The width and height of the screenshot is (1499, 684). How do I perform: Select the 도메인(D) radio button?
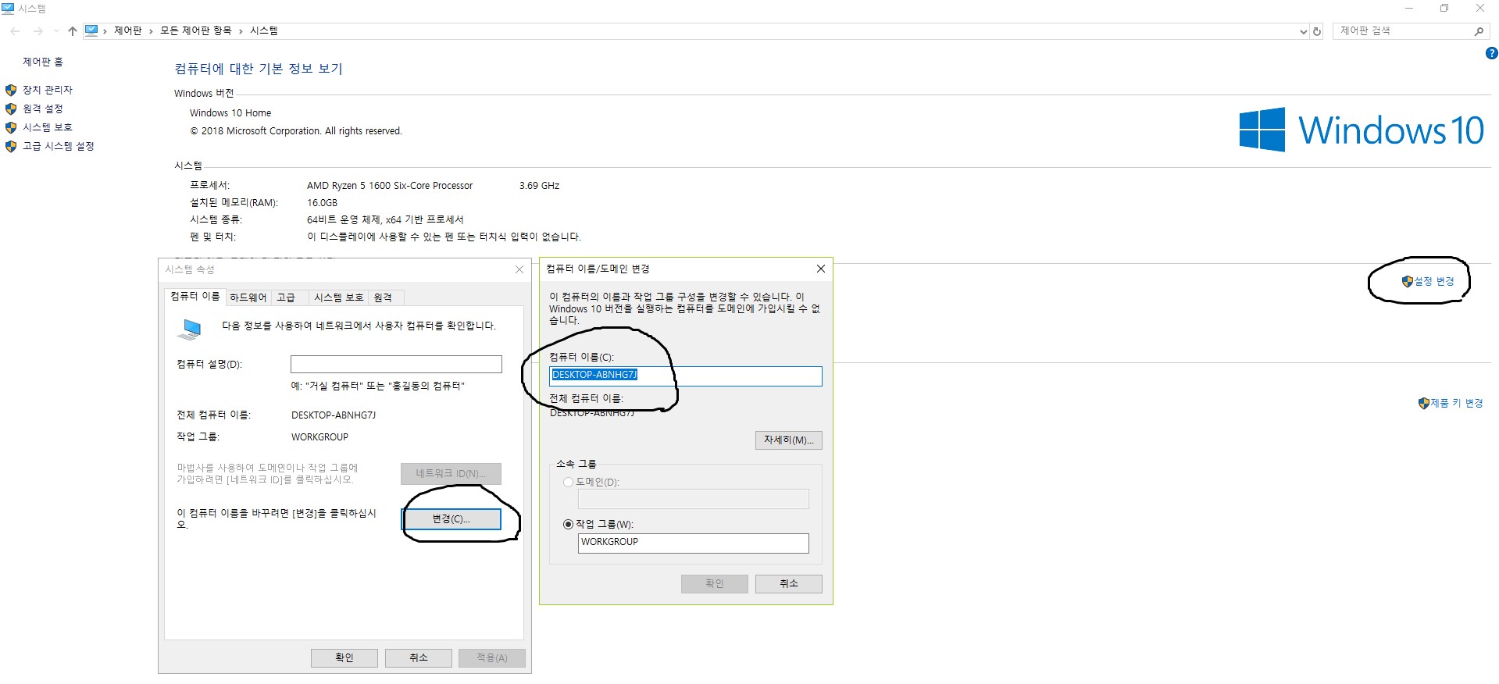click(x=568, y=482)
